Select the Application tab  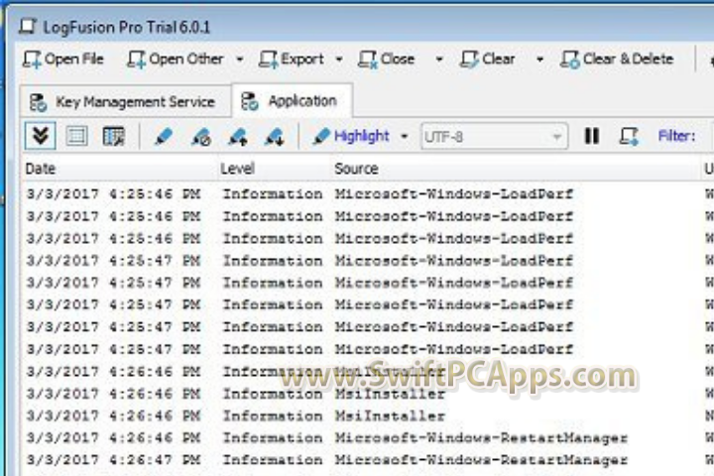point(292,101)
